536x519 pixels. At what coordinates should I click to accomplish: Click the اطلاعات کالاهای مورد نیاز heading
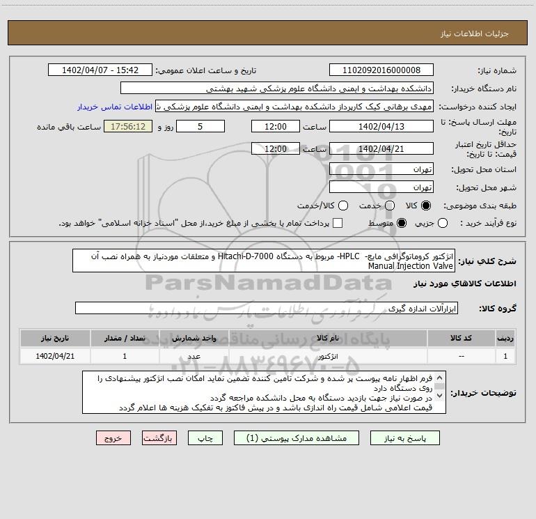(465, 284)
